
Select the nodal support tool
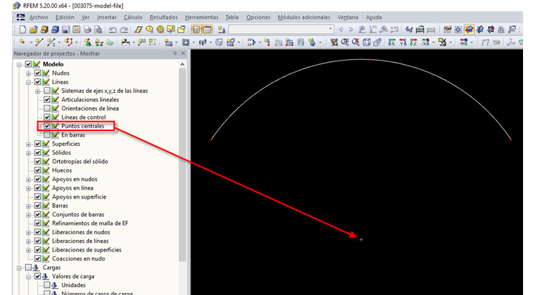tap(88, 42)
